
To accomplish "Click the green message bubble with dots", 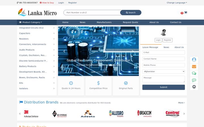I will tap(194, 80).
